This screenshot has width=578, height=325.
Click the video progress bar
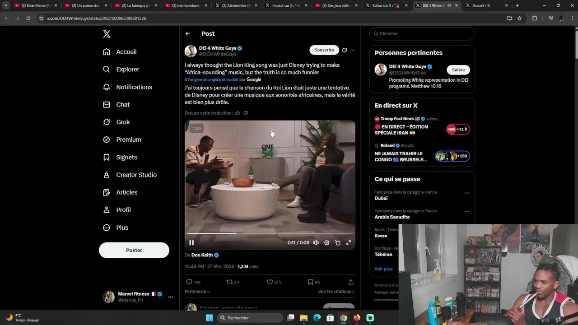click(270, 234)
